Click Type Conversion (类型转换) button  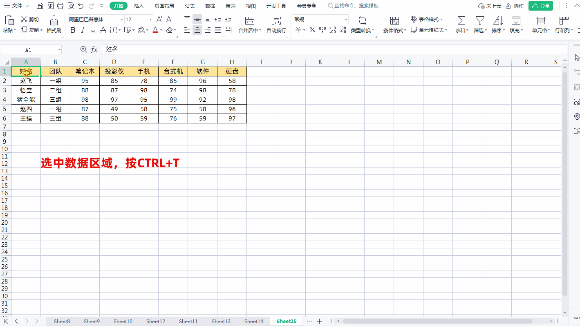[363, 25]
